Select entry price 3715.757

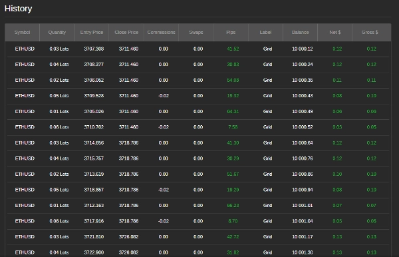point(94,158)
